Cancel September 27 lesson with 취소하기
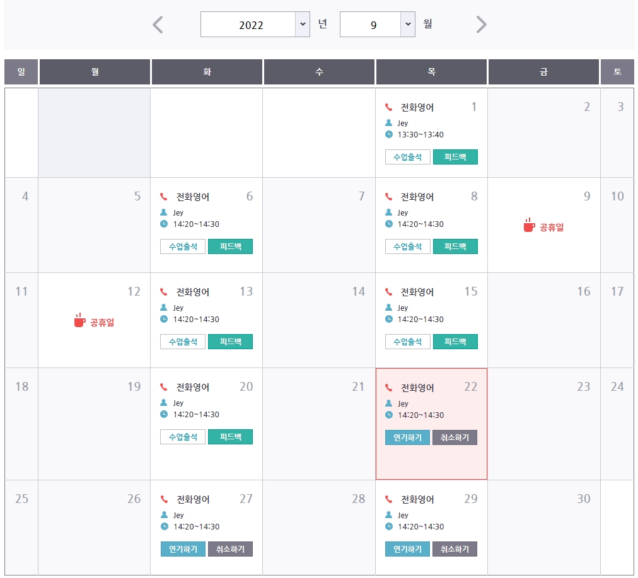 230,549
